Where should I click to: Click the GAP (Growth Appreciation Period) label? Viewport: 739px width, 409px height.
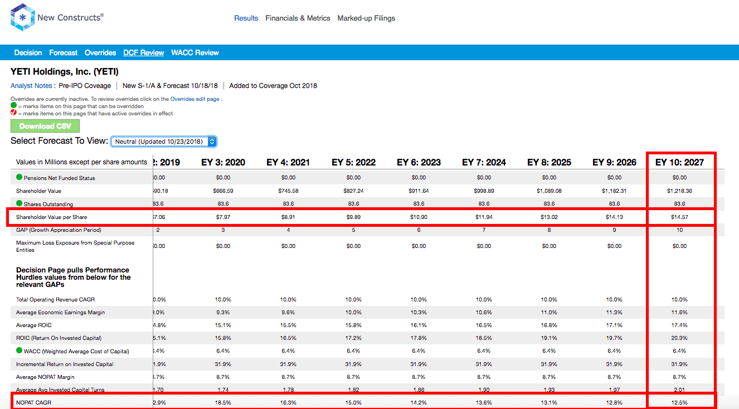tap(59, 230)
